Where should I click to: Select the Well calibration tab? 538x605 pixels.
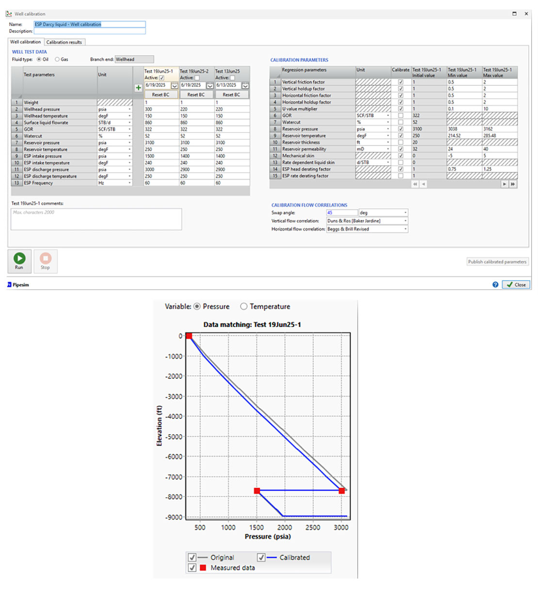pyautogui.click(x=26, y=42)
